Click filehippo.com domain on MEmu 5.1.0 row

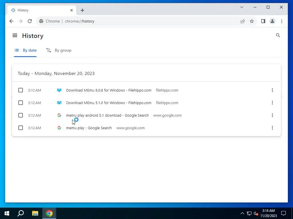pyautogui.click(x=167, y=103)
